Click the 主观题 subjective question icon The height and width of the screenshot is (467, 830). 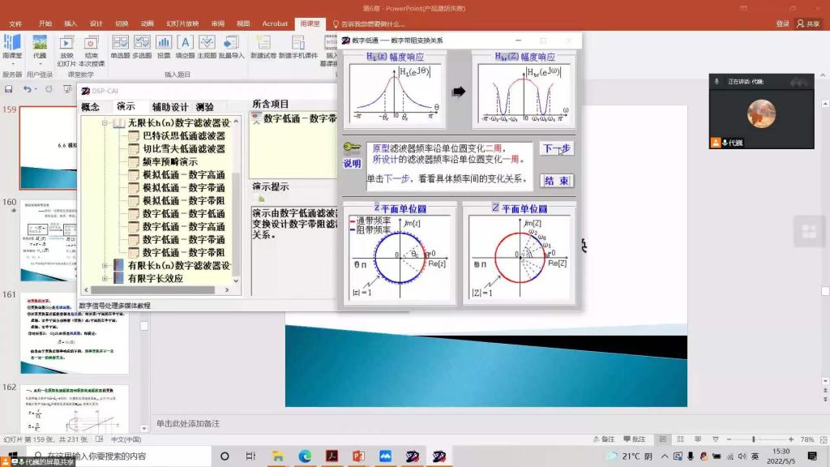tap(207, 46)
